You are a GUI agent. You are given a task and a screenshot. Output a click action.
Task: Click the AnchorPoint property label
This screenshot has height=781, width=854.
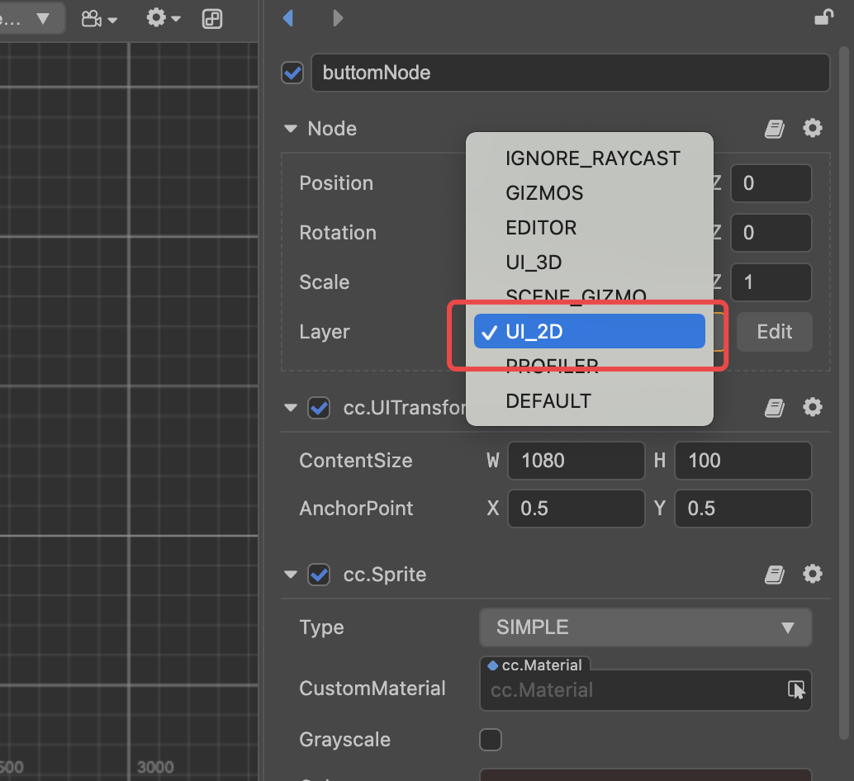click(356, 509)
